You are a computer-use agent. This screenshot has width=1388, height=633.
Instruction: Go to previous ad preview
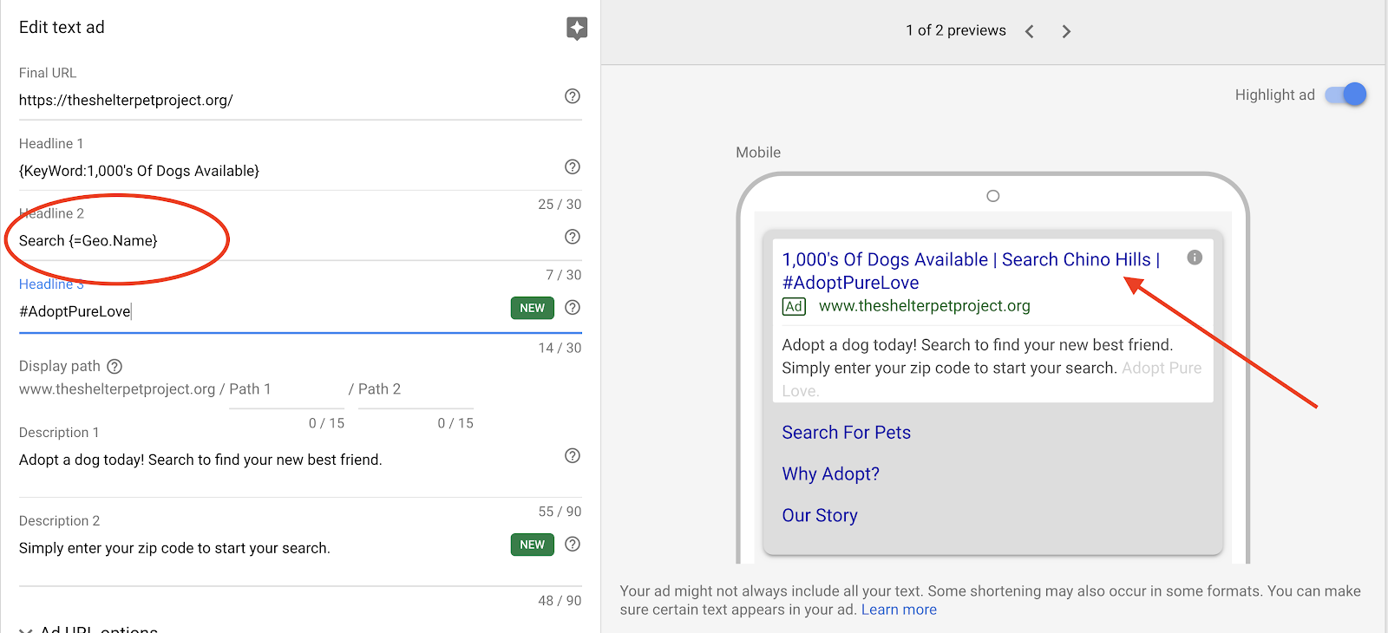pyautogui.click(x=1030, y=31)
